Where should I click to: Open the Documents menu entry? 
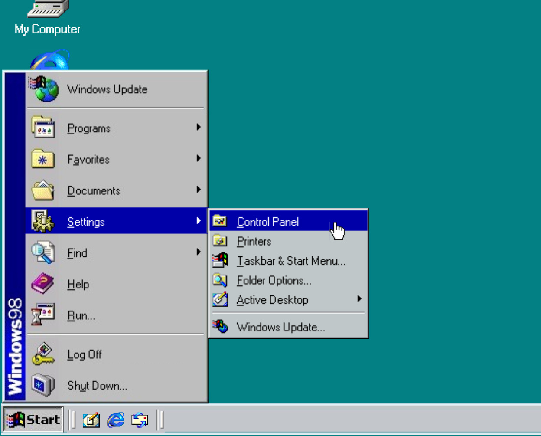tap(116, 190)
